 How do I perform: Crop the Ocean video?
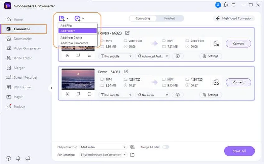[78, 94]
